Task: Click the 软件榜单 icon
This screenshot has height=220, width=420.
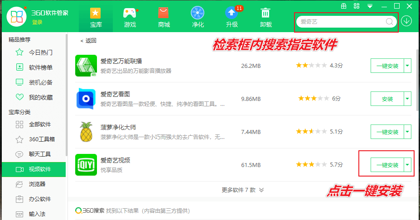Action: tap(19, 67)
